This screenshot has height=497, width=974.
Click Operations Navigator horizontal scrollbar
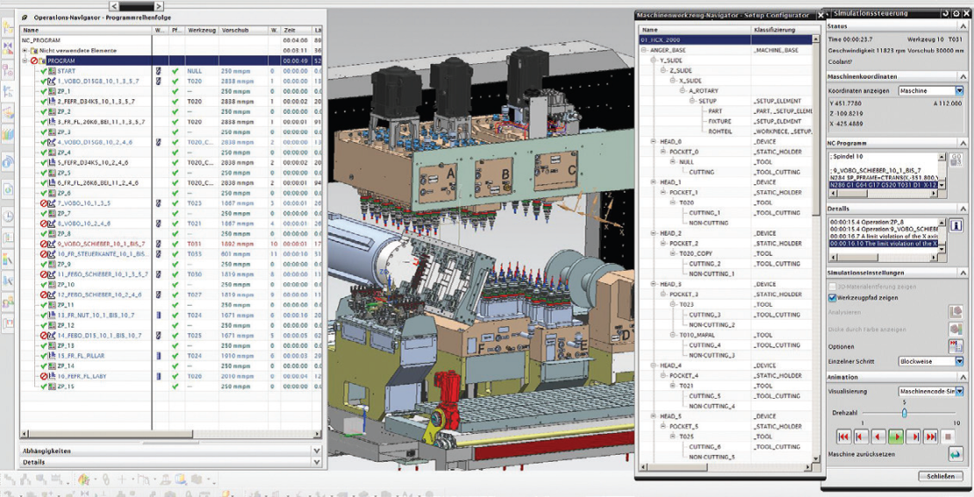point(171,434)
